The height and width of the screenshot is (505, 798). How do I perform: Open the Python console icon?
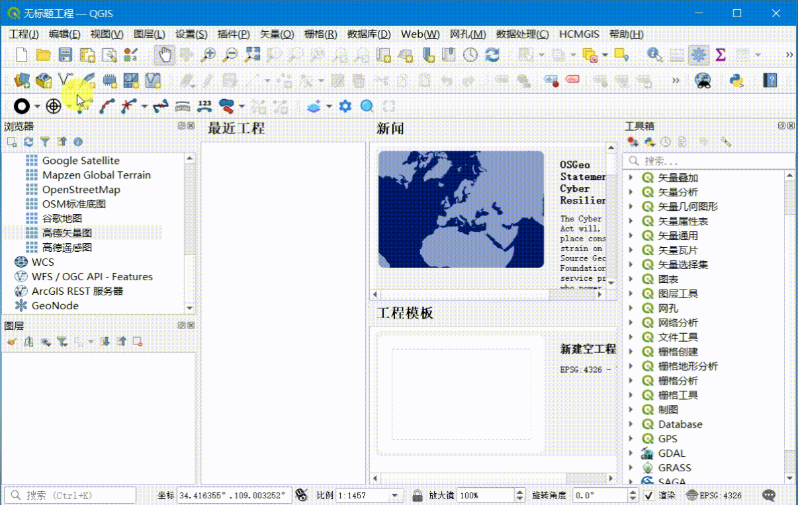point(736,81)
